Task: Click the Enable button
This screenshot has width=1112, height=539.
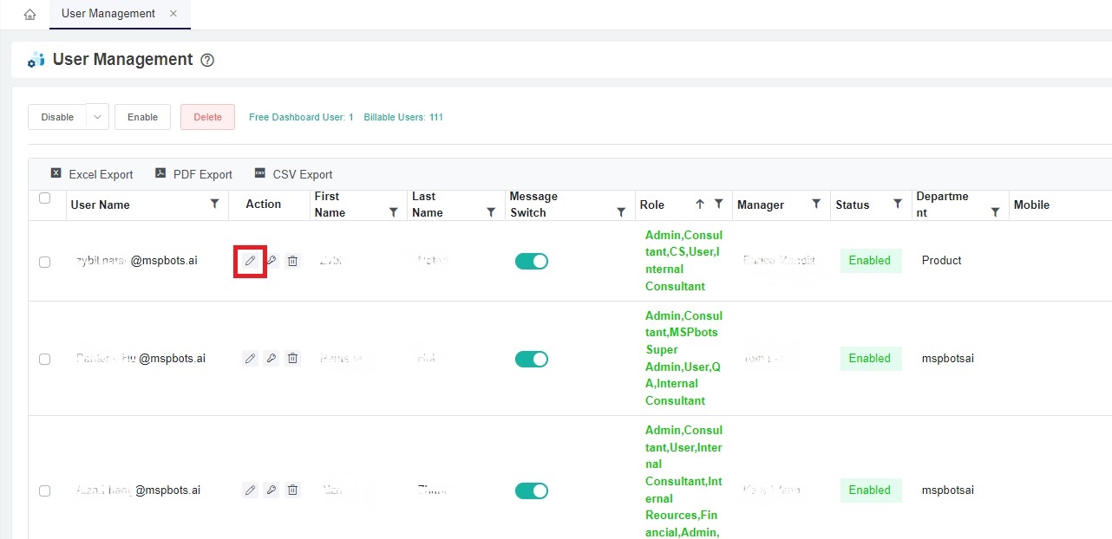Action: (142, 116)
